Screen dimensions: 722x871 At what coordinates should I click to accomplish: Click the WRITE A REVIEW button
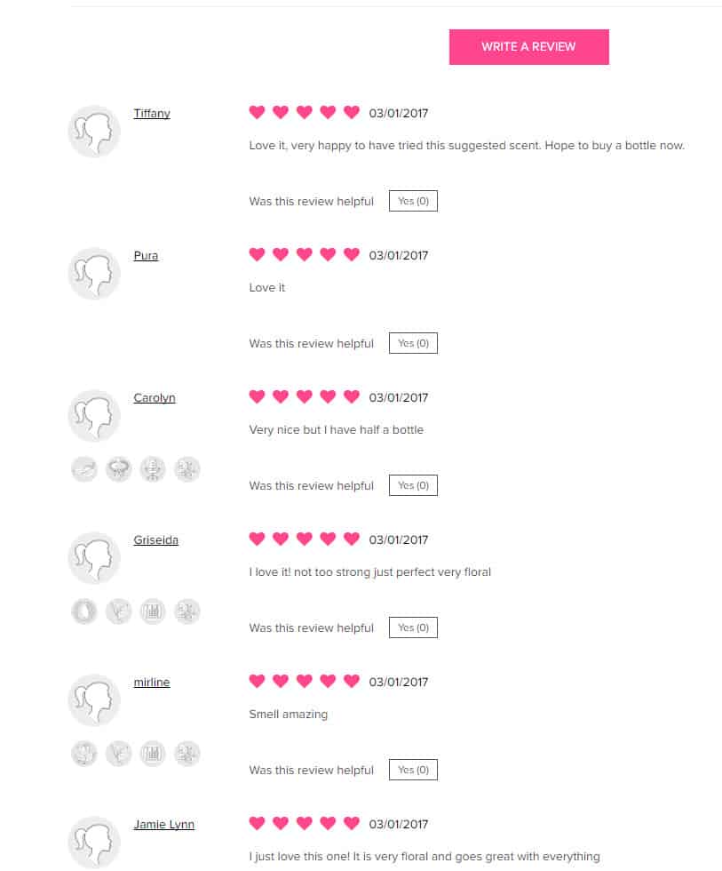(x=529, y=46)
